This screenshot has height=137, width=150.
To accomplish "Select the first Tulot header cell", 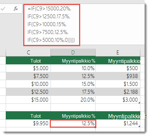I will 28,61.
